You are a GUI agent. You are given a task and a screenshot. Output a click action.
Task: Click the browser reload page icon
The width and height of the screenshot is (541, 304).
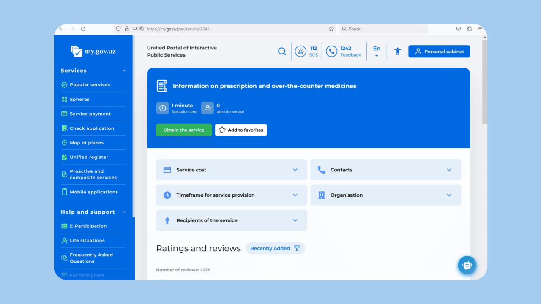pos(83,29)
